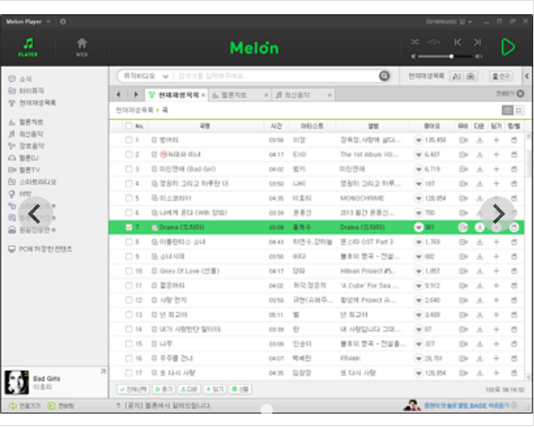This screenshot has width=534, height=427.
Task: Gift the song in row 4
Action: tap(514, 184)
